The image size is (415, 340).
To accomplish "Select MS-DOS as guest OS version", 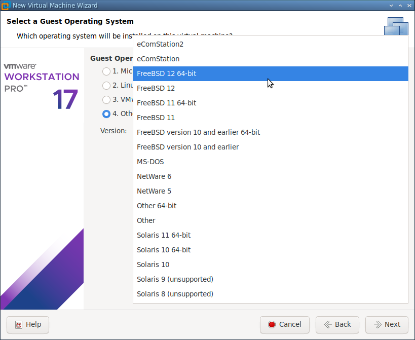I will point(271,162).
